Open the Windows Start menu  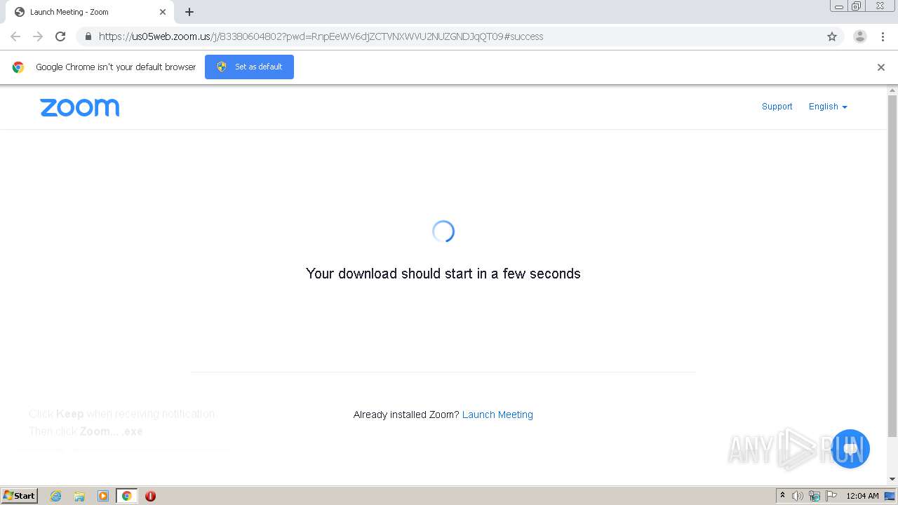pyautogui.click(x=20, y=496)
